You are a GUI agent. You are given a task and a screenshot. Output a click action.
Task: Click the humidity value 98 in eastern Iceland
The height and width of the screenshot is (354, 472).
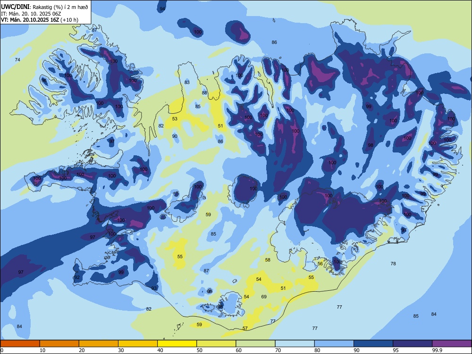pyautogui.click(x=371, y=145)
